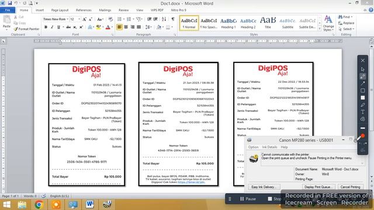Toggle Justify alignment

[138, 27]
